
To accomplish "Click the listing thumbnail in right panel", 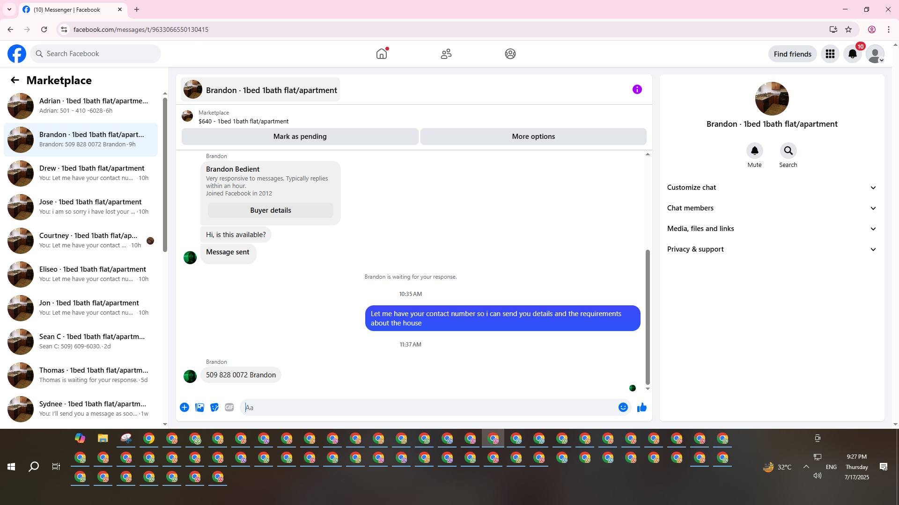I will (x=772, y=99).
